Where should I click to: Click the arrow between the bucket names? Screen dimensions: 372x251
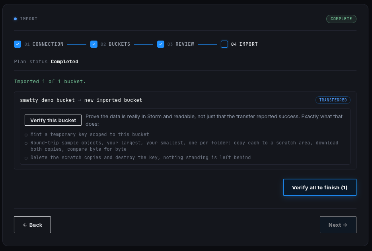[80, 100]
